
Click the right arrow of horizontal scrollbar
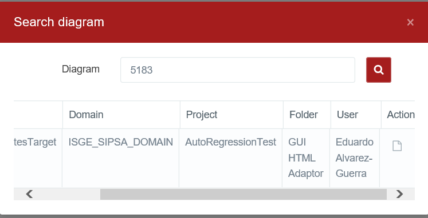(399, 194)
